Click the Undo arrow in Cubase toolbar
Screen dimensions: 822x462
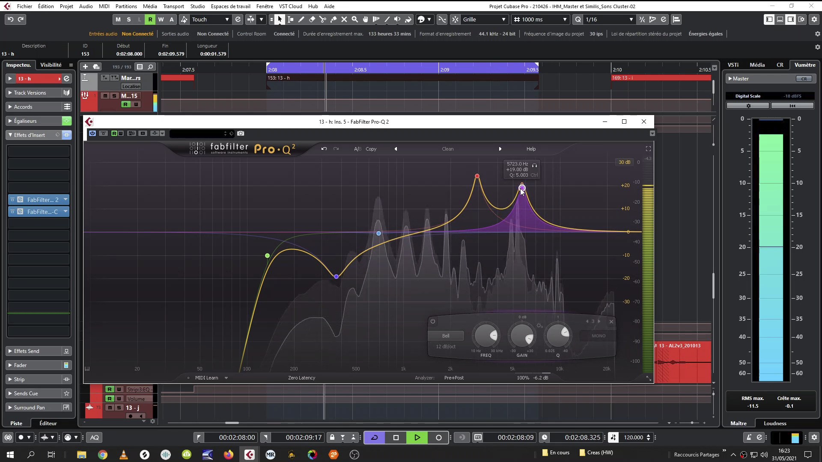pyautogui.click(x=11, y=19)
